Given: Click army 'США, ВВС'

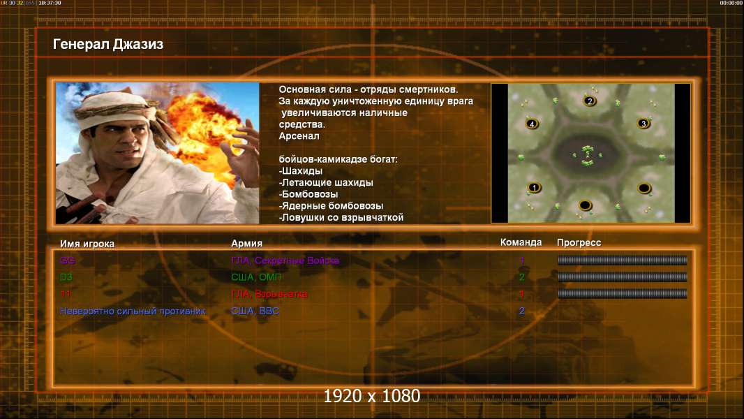Looking at the screenshot, I should pos(255,311).
